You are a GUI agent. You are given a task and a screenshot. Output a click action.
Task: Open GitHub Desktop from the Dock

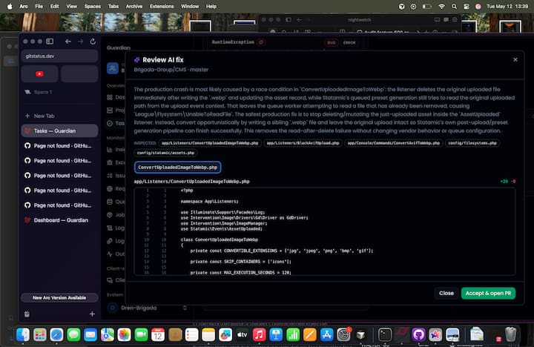point(418,334)
